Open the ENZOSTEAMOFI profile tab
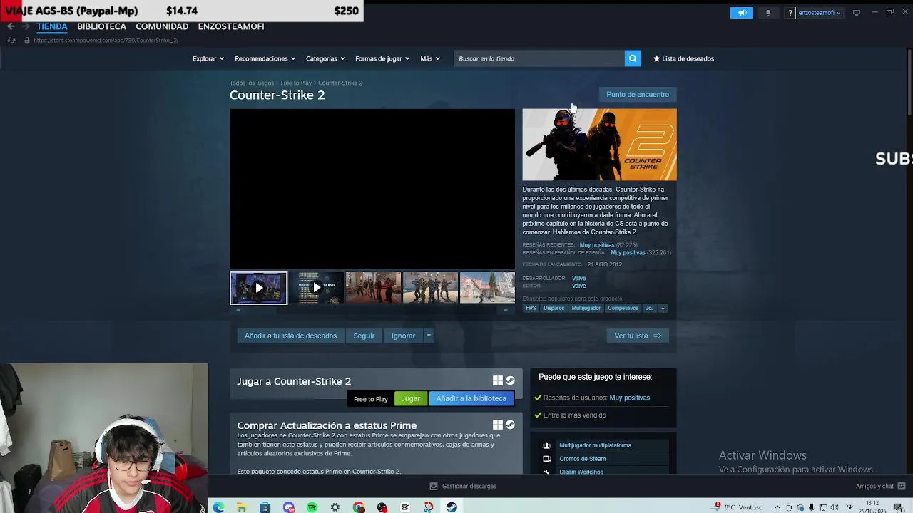913x513 pixels. click(x=231, y=26)
